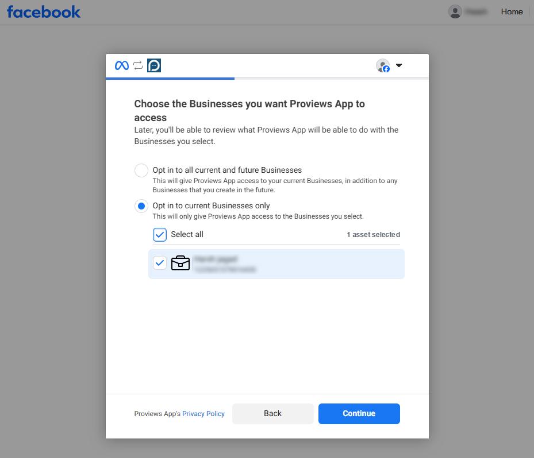Click the top bar user profile avatar
534x458 pixels.
[x=455, y=11]
